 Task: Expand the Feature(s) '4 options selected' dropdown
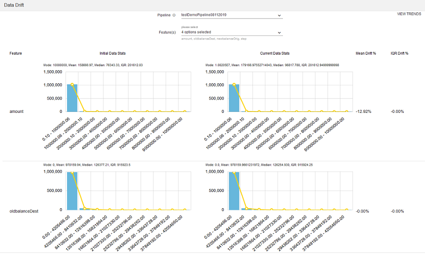tap(232, 32)
